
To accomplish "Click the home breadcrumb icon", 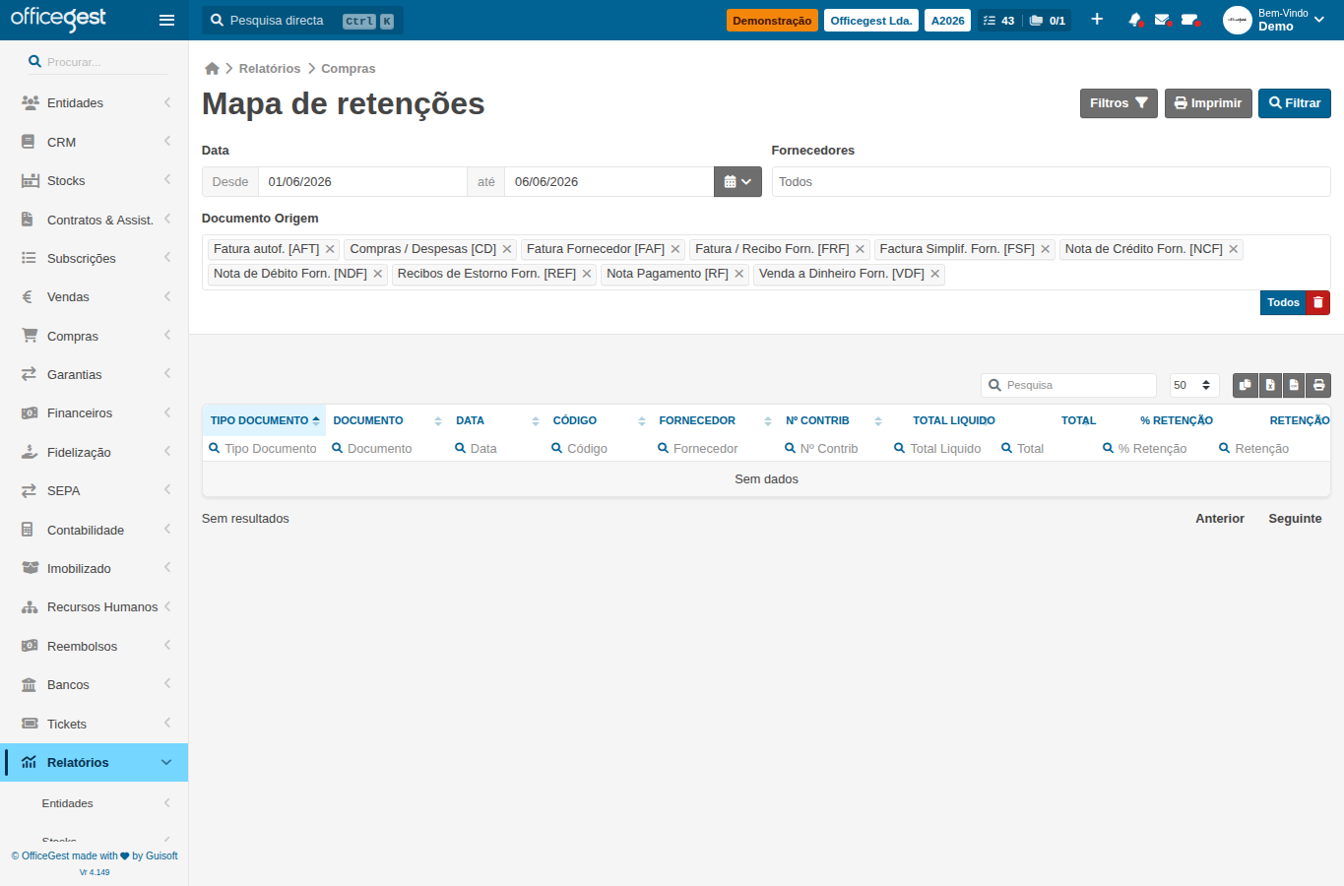I will (212, 68).
